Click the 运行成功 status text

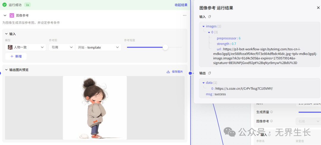[15, 5]
